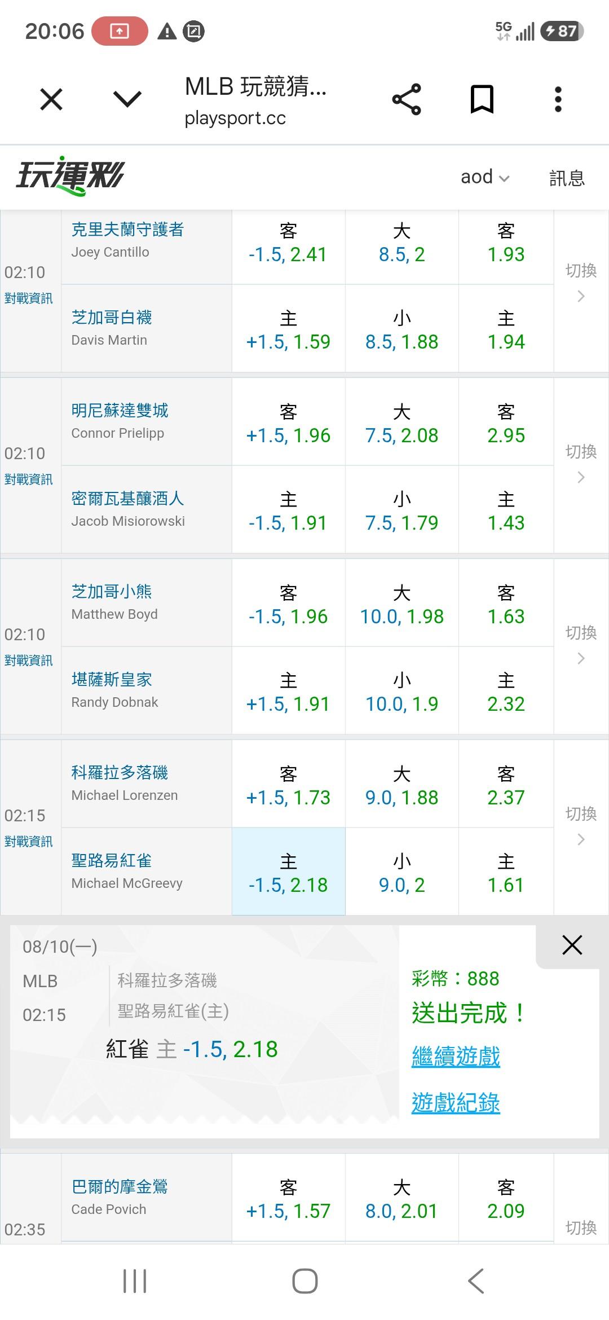Expand the aod account dropdown
Viewport: 609px width, 1320px height.
click(485, 177)
